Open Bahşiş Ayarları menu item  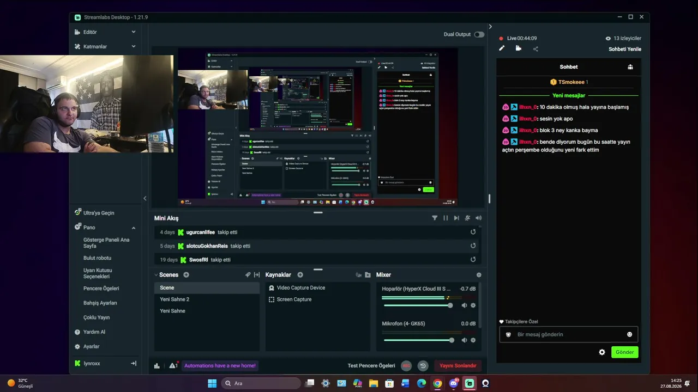(100, 303)
